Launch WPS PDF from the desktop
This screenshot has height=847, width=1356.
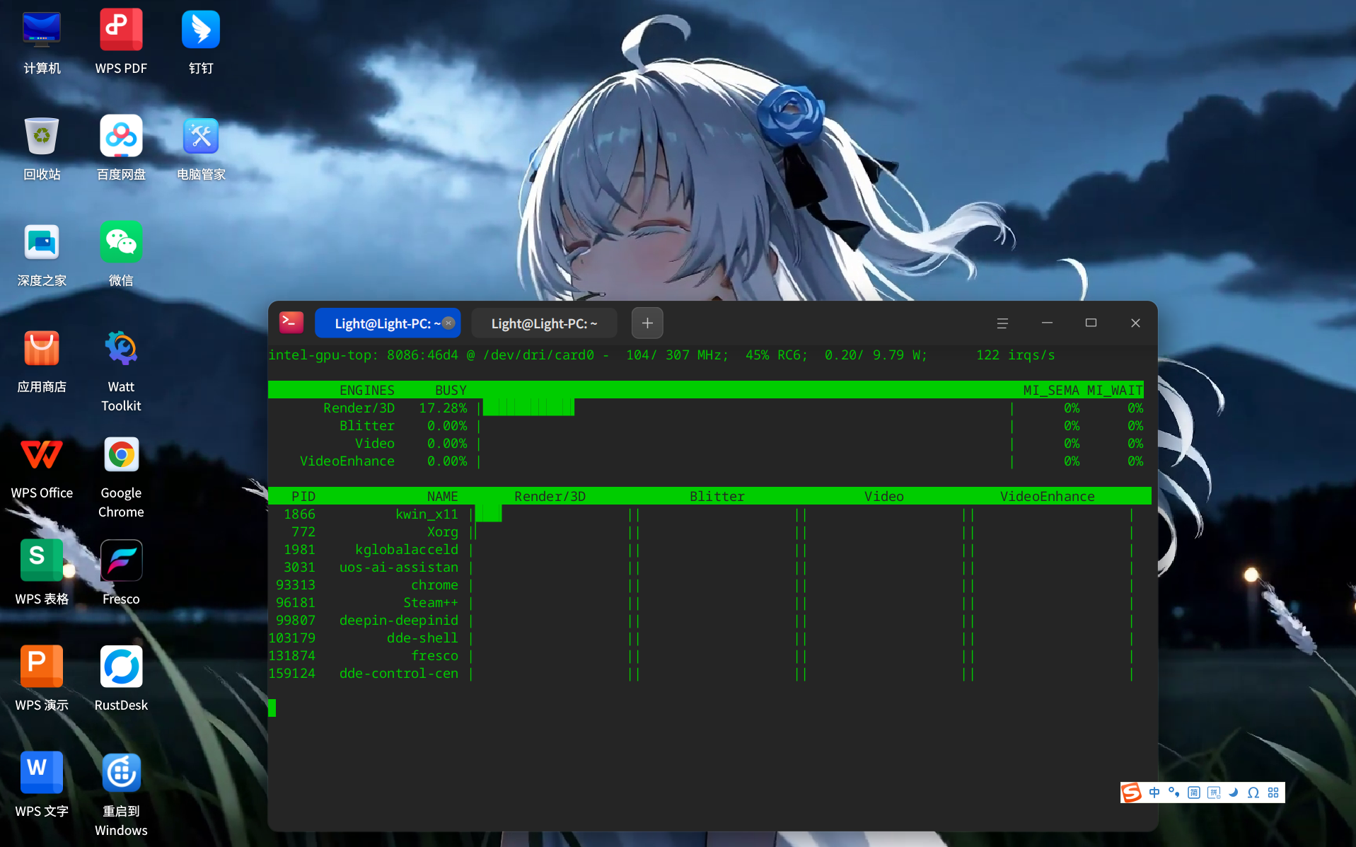(x=121, y=42)
